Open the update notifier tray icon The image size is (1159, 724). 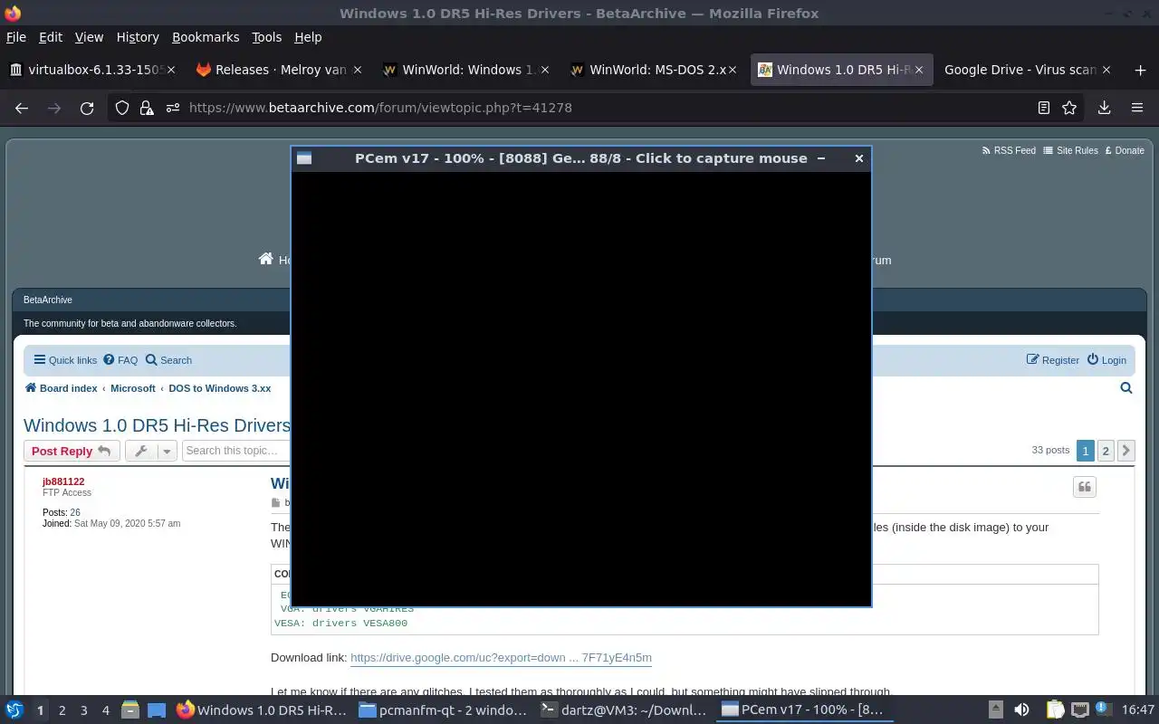tap(1105, 710)
